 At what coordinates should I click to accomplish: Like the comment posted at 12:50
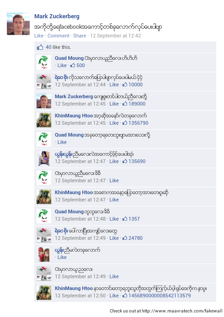[x=114, y=296]
